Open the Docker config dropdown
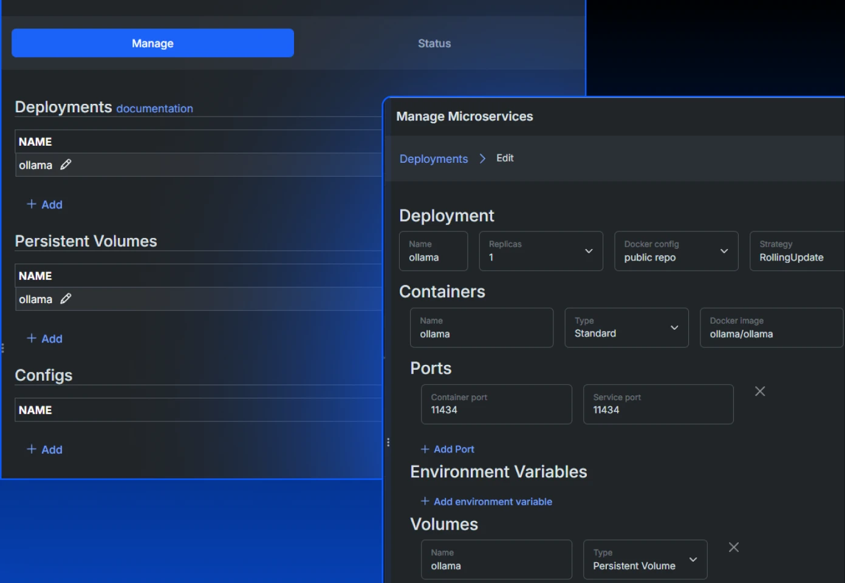 [x=676, y=251]
